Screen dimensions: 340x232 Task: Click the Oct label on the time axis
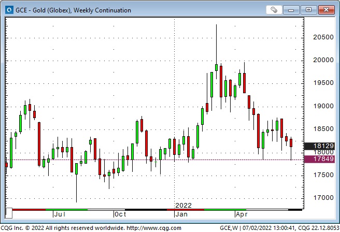(x=120, y=214)
